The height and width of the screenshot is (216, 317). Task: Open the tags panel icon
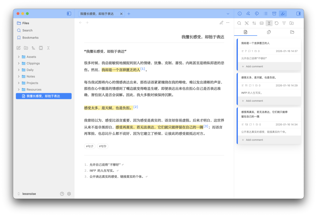tap(257, 14)
